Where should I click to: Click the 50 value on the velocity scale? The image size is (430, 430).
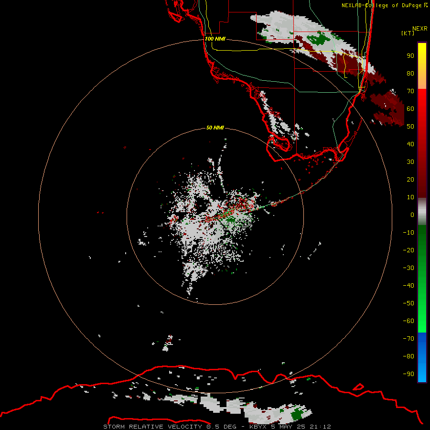tap(410, 127)
